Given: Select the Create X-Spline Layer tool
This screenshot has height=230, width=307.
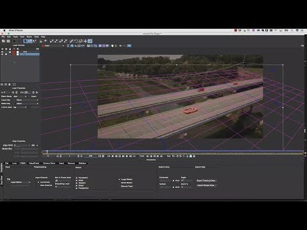Looking at the screenshot, I should [x=51, y=41].
